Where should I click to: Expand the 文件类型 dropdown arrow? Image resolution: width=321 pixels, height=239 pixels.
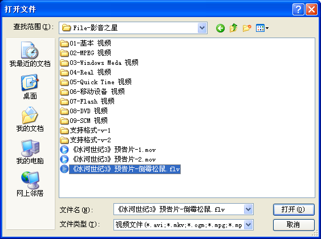(248, 225)
